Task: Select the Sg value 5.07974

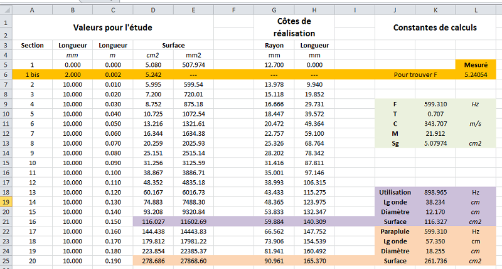Action: [435, 143]
